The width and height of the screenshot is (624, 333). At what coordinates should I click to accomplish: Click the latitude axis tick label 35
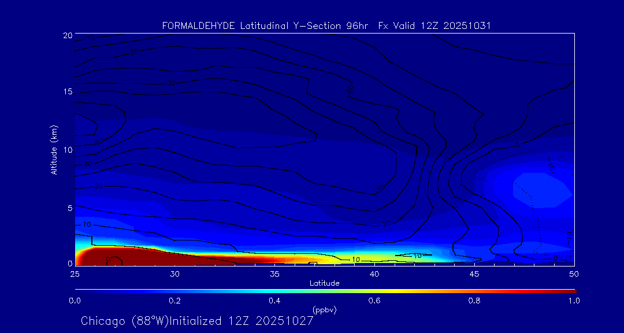click(274, 274)
